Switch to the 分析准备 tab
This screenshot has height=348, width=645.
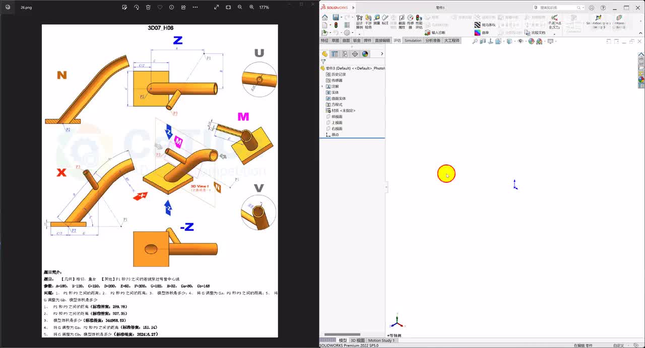(x=433, y=40)
